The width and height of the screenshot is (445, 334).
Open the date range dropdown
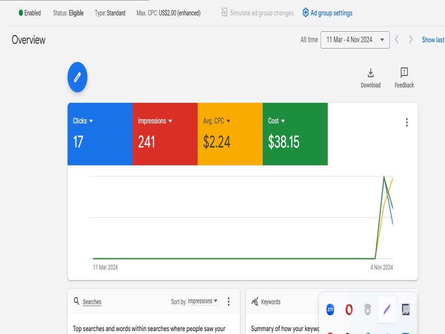355,40
